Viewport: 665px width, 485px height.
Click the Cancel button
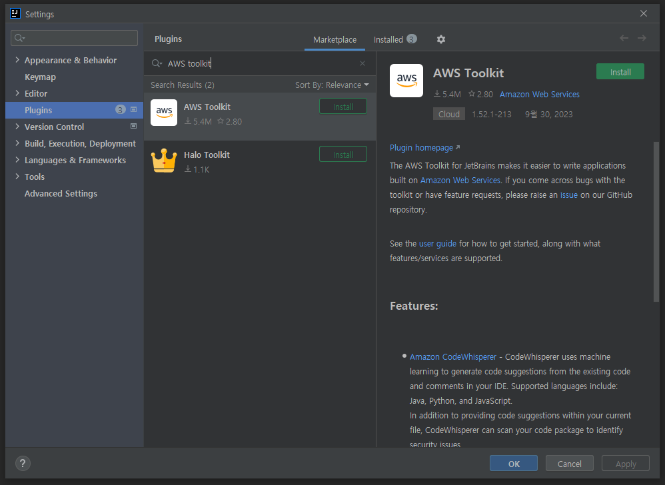click(x=570, y=464)
